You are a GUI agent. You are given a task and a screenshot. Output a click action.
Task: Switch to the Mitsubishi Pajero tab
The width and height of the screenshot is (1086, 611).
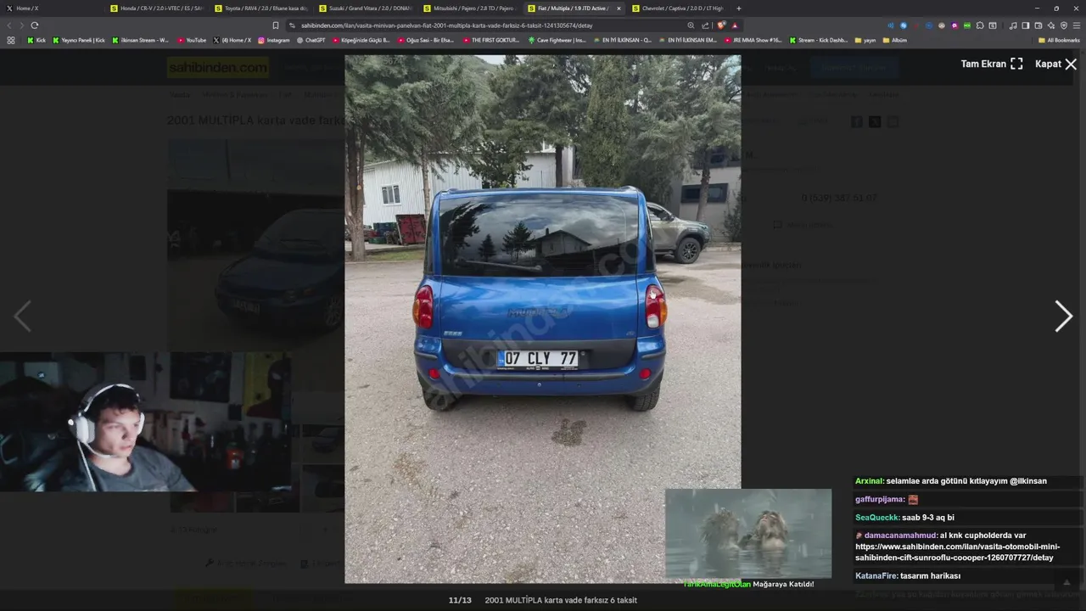coord(470,8)
